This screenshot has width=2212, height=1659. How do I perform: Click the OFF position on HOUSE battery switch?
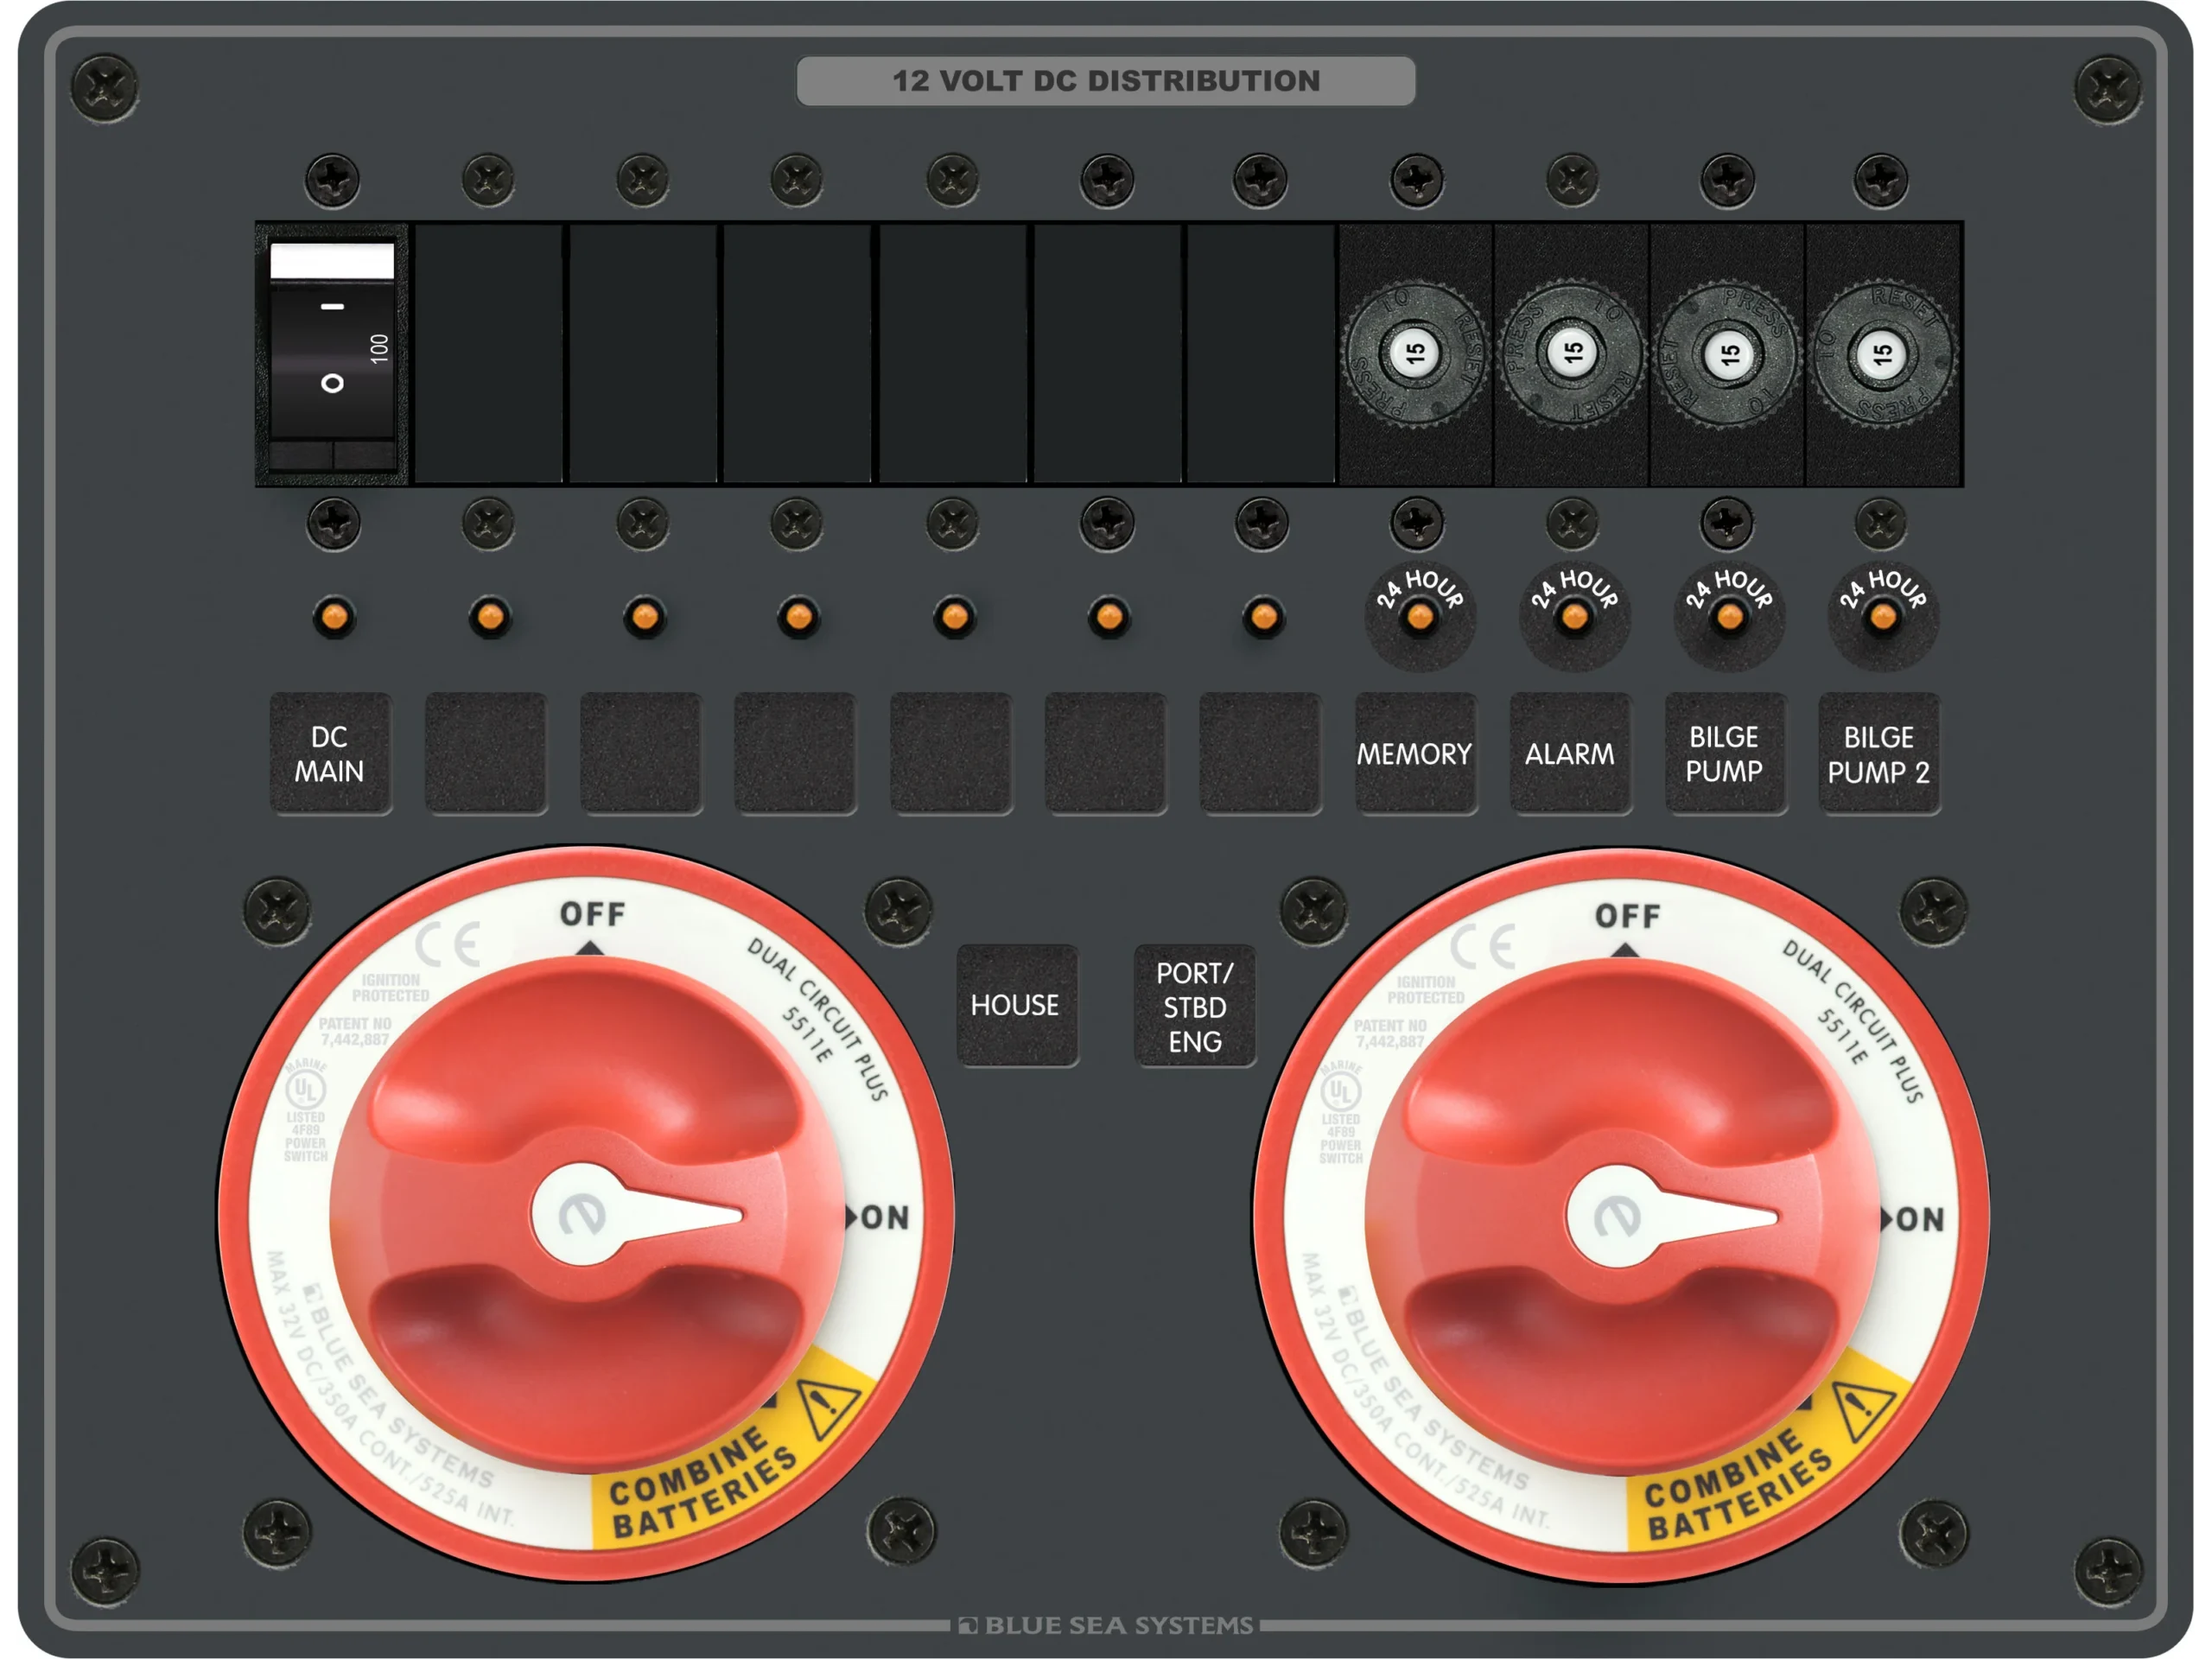[592, 914]
